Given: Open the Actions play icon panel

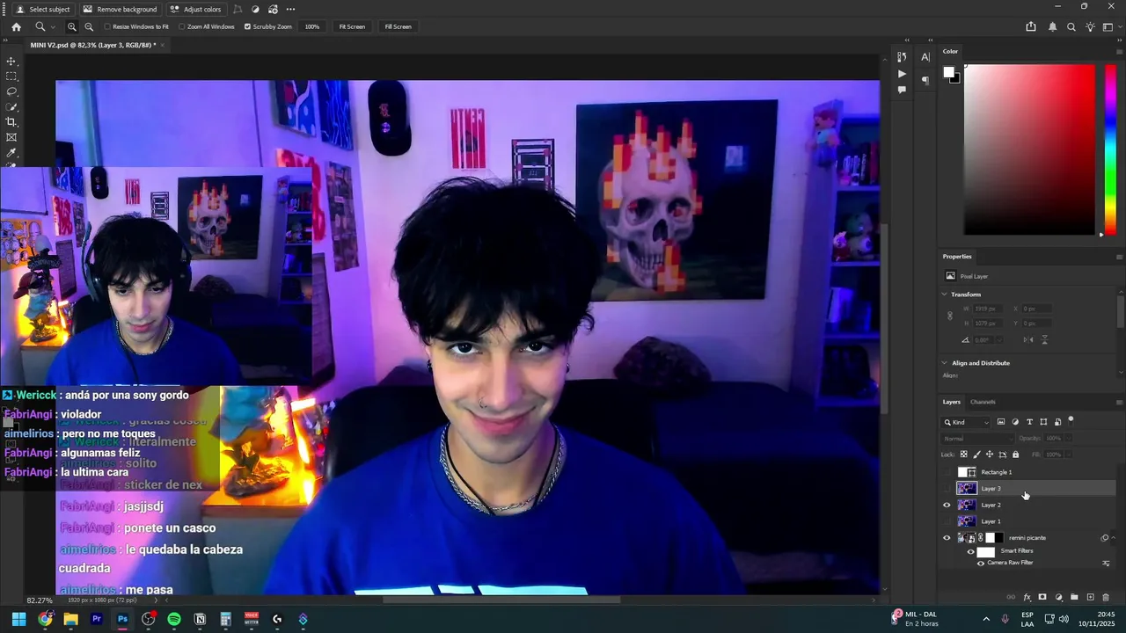Looking at the screenshot, I should (x=902, y=74).
